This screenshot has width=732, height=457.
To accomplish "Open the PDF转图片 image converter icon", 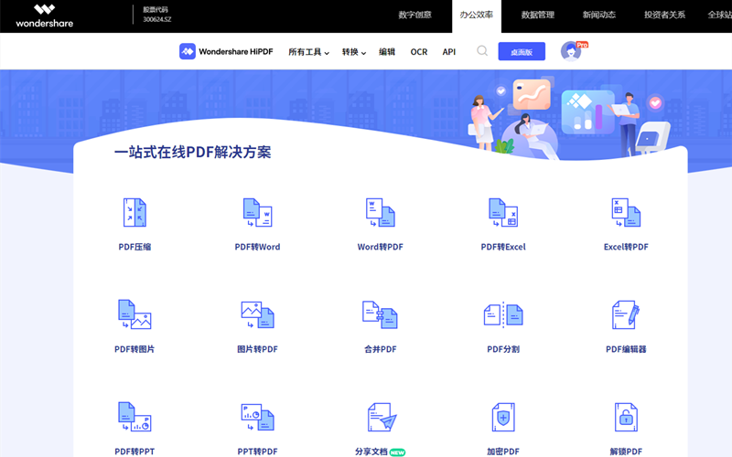I will point(135,314).
